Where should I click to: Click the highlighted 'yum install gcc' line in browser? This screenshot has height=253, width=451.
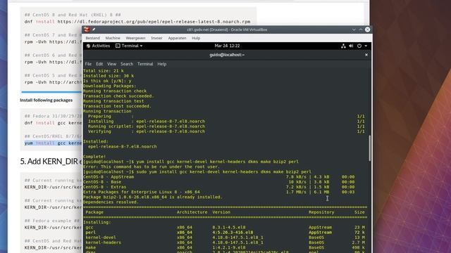tap(54, 143)
